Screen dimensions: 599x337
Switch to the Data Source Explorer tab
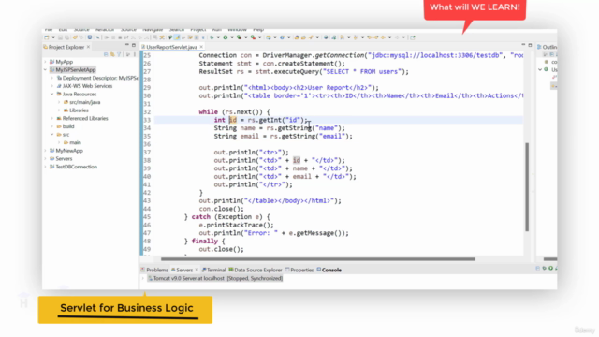[256, 270]
